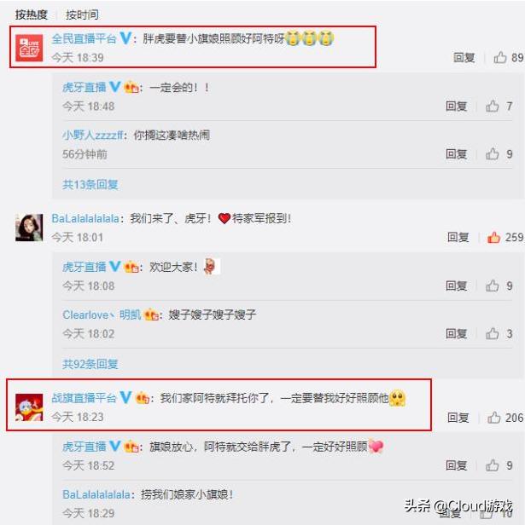The width and height of the screenshot is (525, 525).
Task: Expand 共13条回复 replies
Action: click(x=90, y=184)
